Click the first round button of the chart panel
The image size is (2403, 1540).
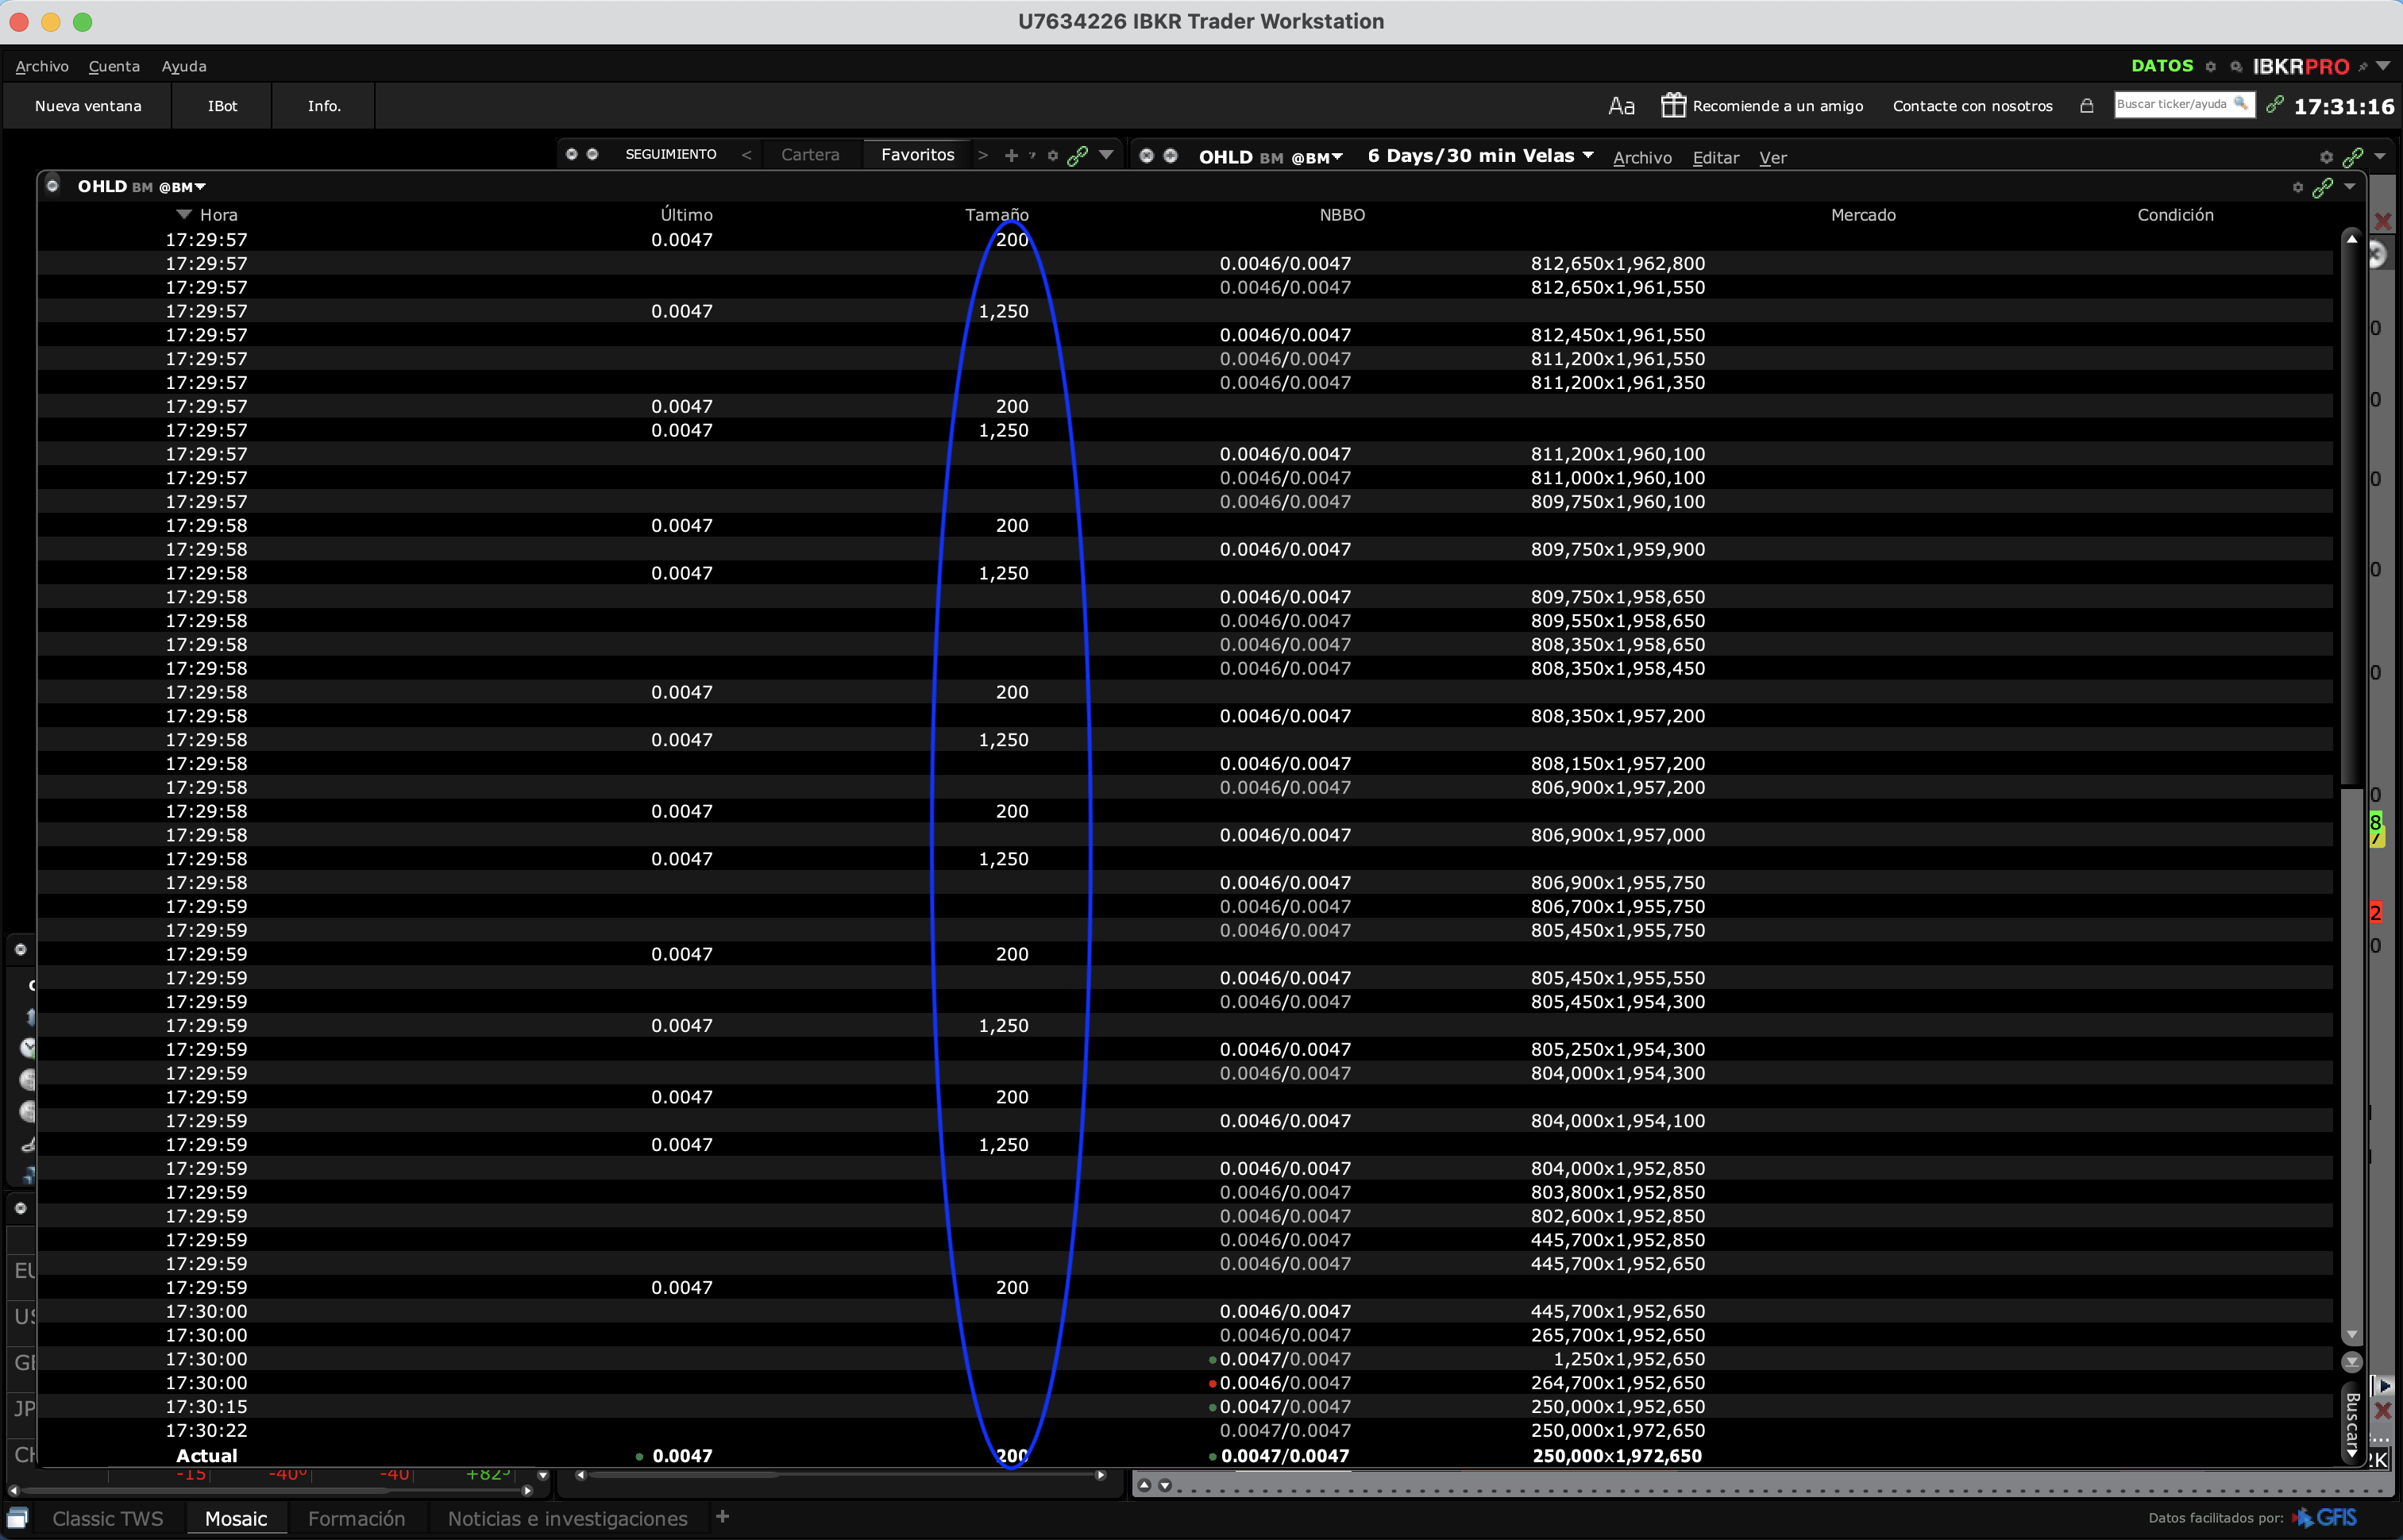(1147, 156)
